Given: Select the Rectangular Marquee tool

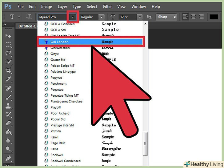Looking at the screenshot, I should click(8, 44).
